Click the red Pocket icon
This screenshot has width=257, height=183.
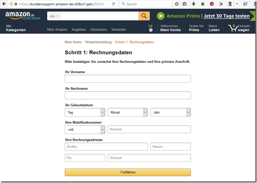coord(212,4)
